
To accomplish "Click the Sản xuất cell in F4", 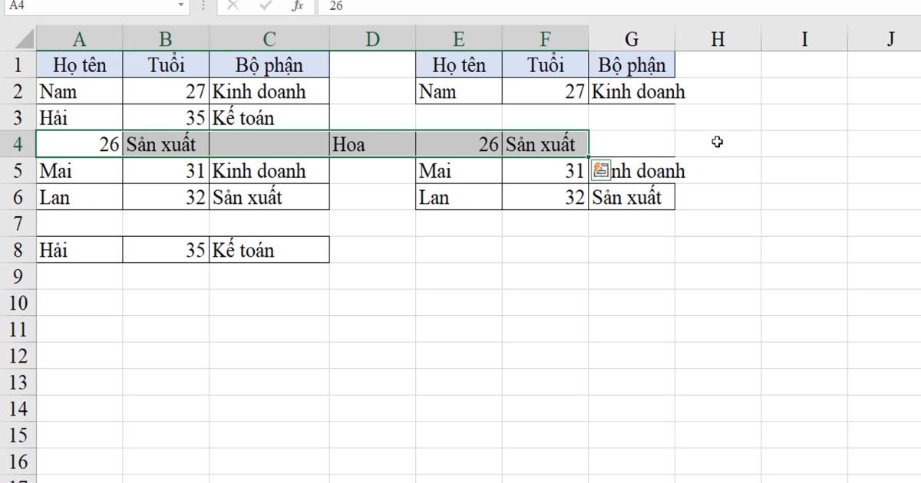I will tap(545, 143).
